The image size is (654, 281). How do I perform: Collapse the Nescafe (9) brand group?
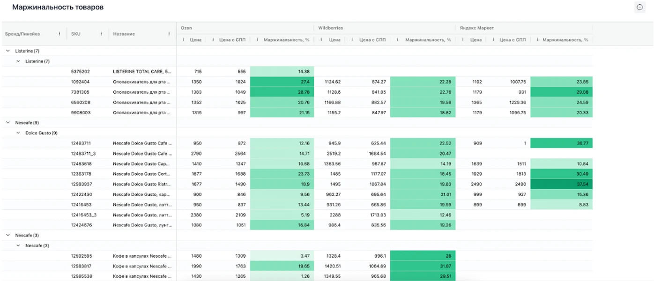coord(7,123)
